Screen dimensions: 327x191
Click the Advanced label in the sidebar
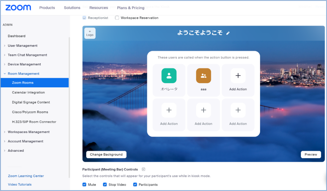coord(16,151)
